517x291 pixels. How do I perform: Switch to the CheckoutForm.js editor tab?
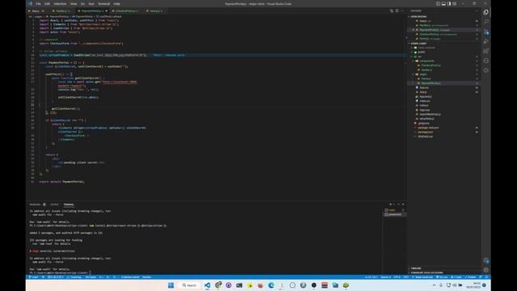click(x=125, y=11)
